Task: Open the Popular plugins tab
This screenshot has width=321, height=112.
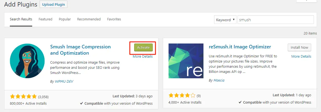Action: [x=65, y=19]
